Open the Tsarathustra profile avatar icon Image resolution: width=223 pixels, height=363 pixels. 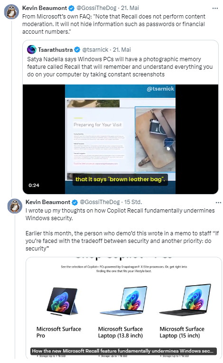32,49
